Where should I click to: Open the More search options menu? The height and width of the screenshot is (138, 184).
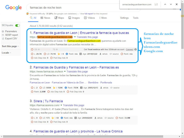click(x=103, y=18)
